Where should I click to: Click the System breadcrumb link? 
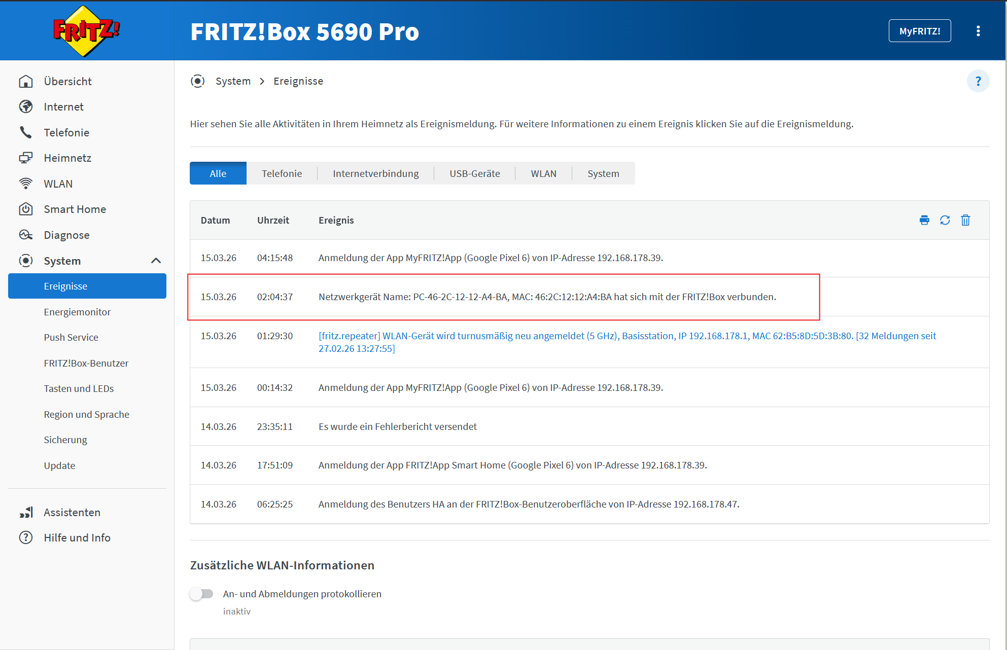(233, 81)
